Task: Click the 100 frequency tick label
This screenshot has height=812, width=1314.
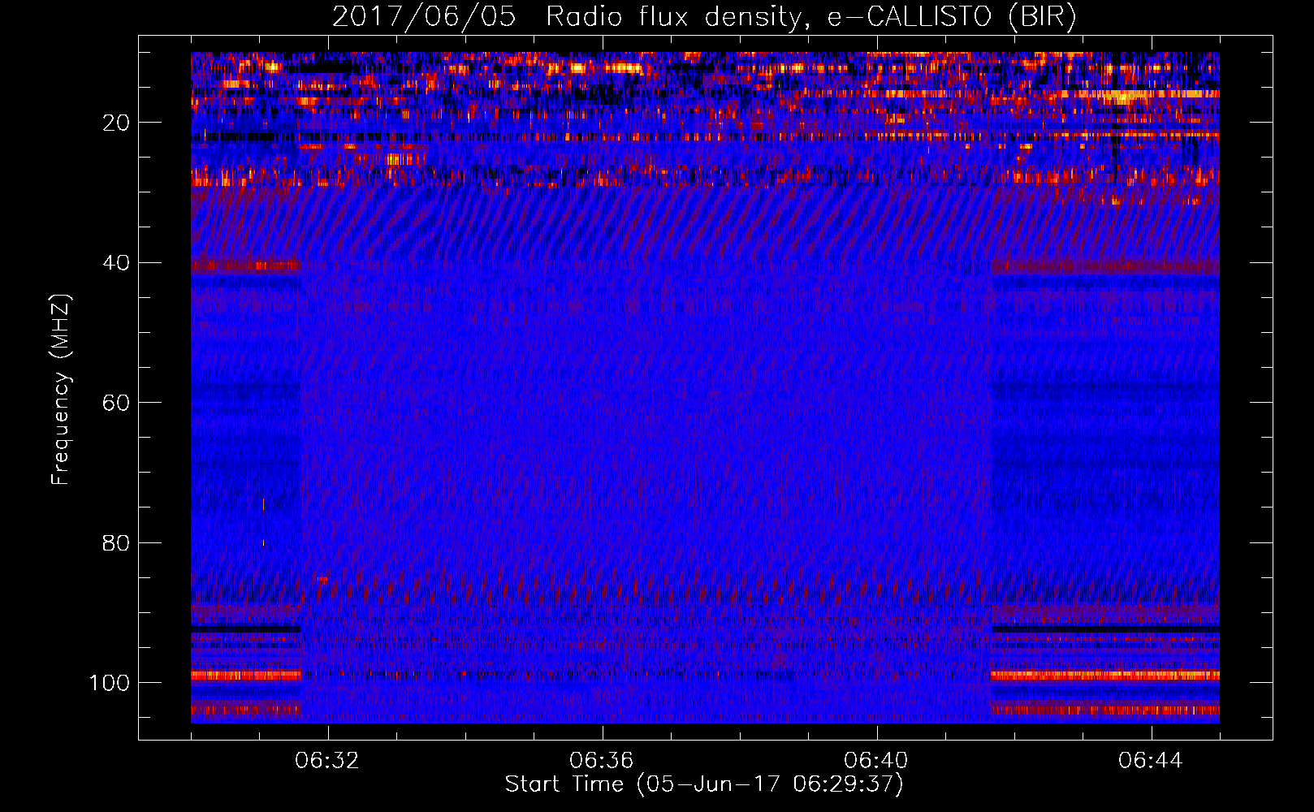Action: (x=110, y=683)
